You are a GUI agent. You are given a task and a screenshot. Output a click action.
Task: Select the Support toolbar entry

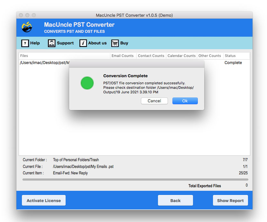pos(65,43)
